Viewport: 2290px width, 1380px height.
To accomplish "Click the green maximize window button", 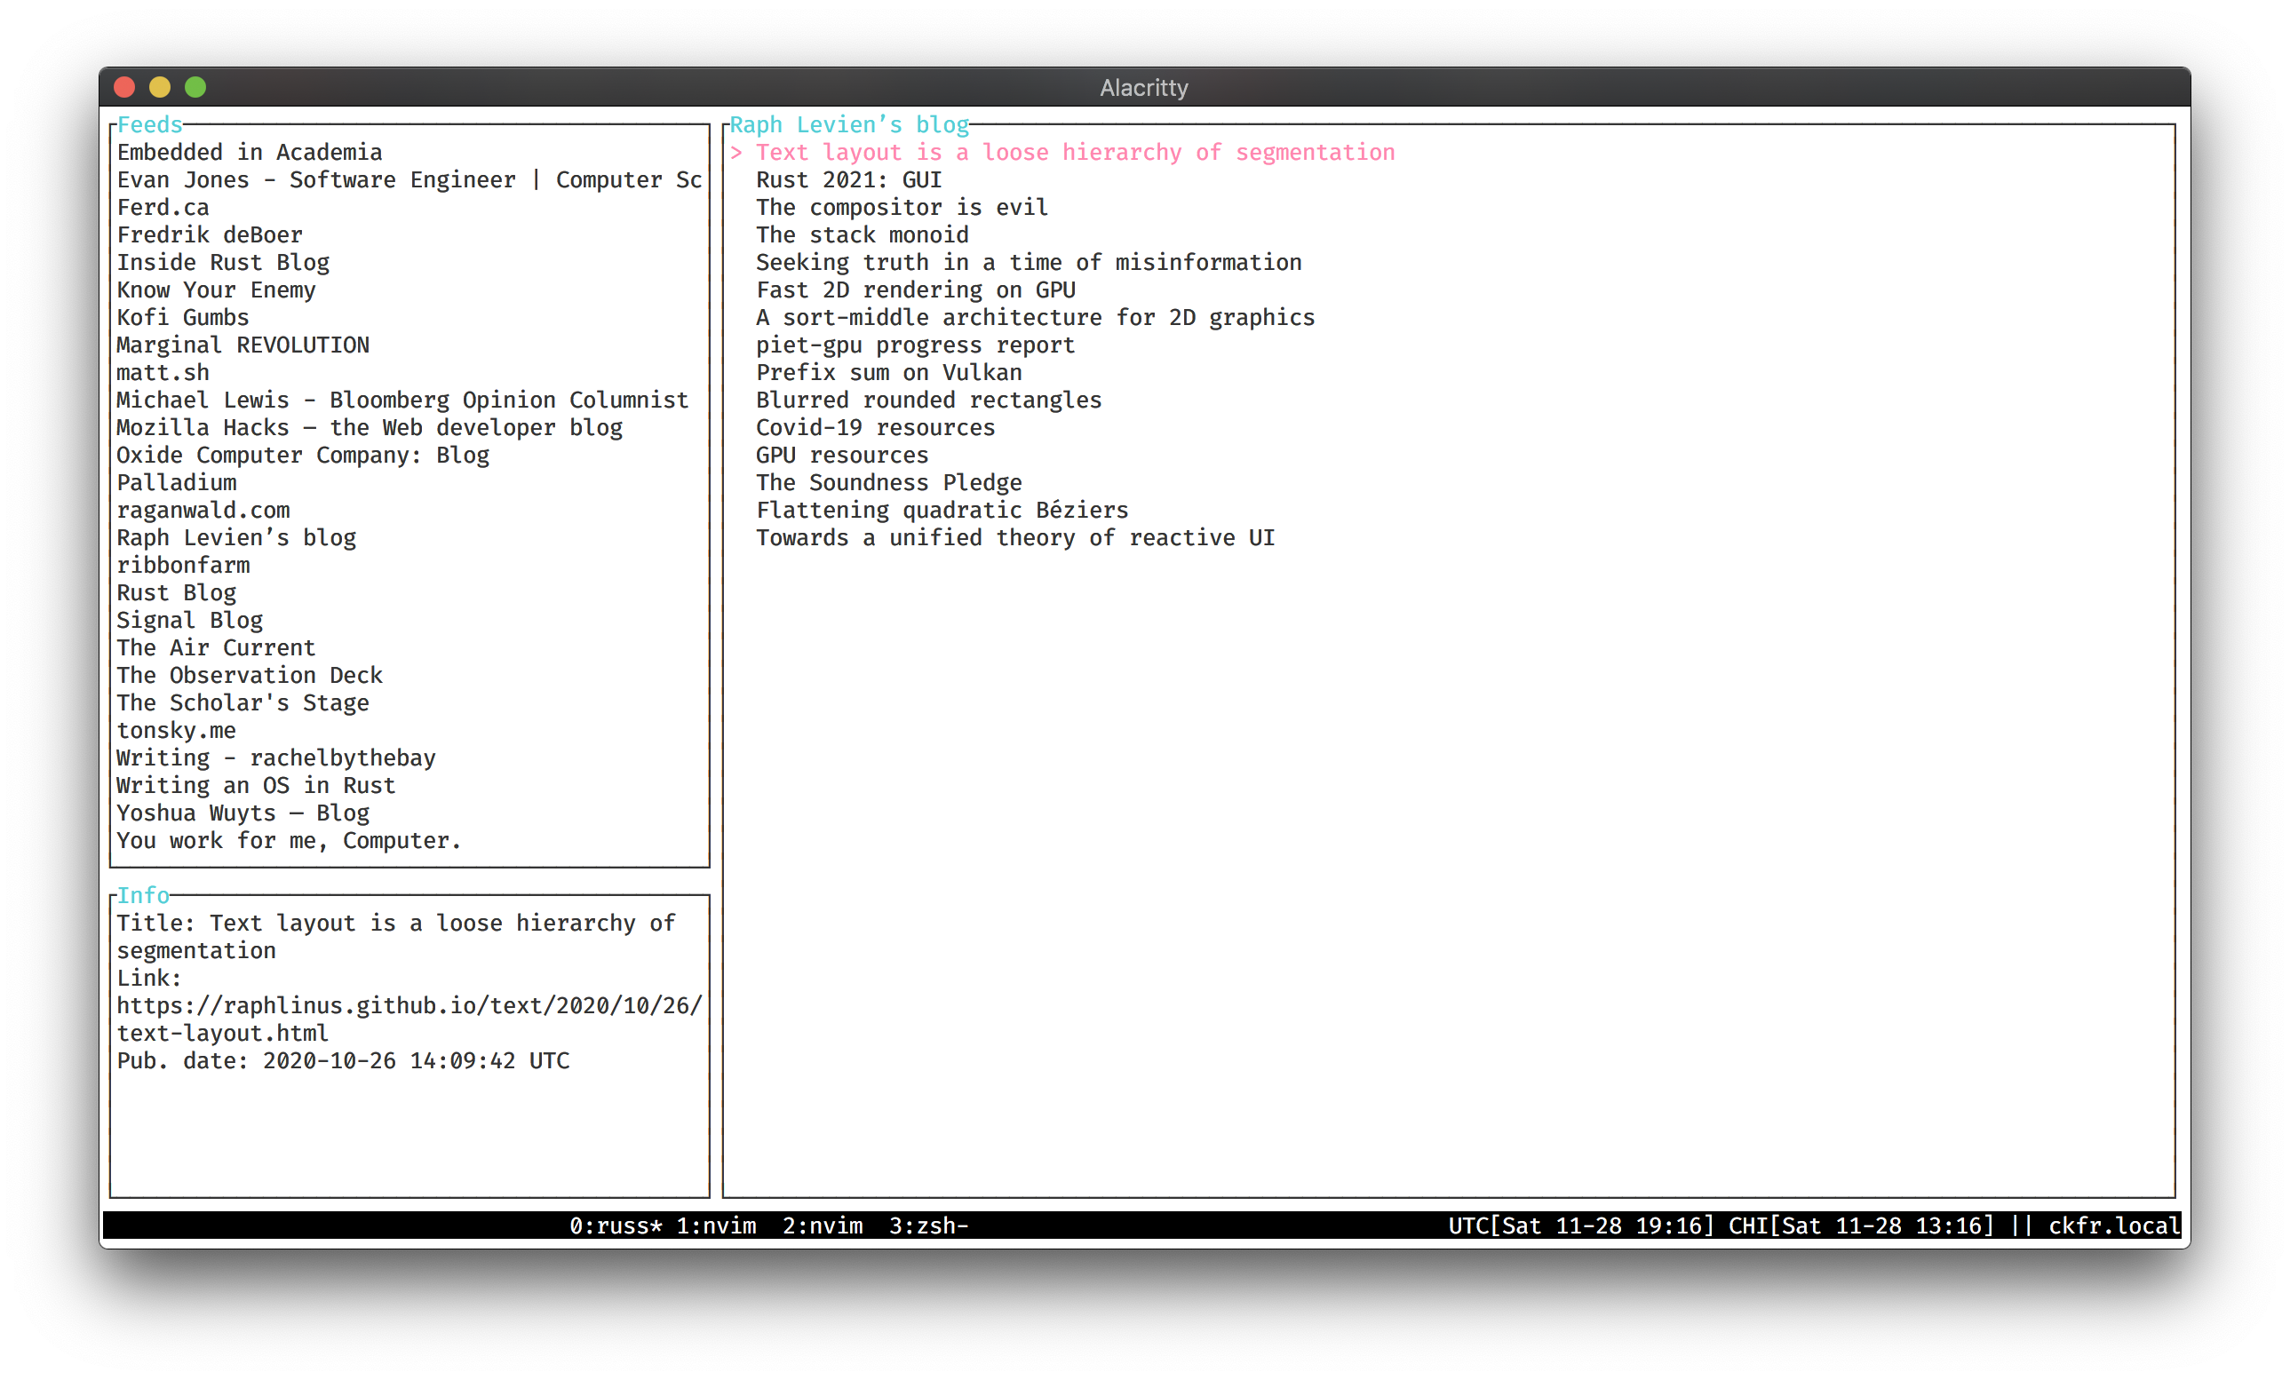I will point(195,87).
